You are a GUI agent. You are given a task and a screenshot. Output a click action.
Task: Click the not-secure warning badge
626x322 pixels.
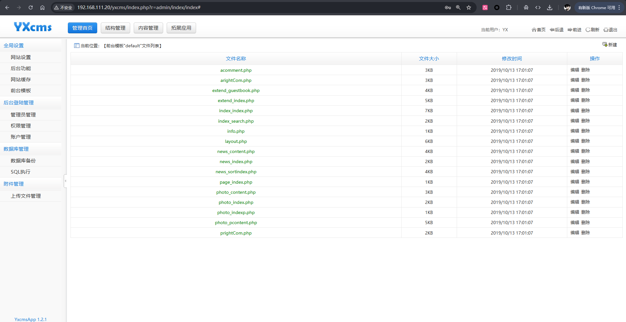pos(63,8)
